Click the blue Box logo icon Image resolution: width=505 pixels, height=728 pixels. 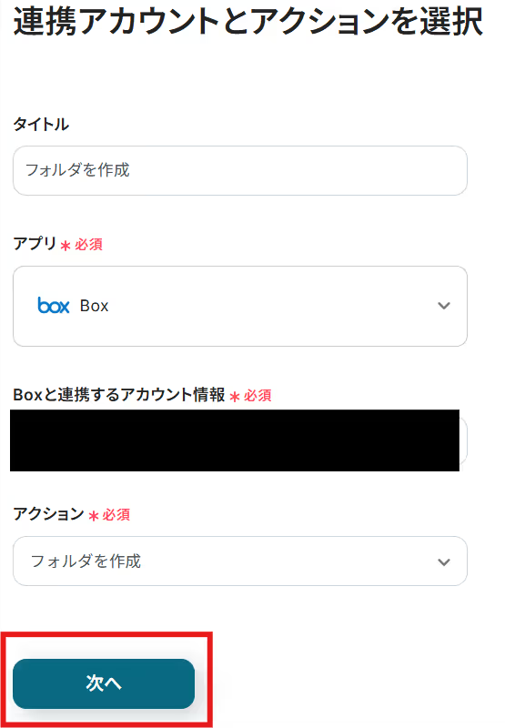coord(54,306)
